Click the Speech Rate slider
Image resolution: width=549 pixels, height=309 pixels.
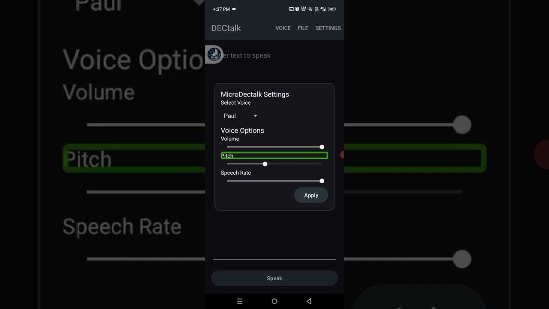coord(274,181)
